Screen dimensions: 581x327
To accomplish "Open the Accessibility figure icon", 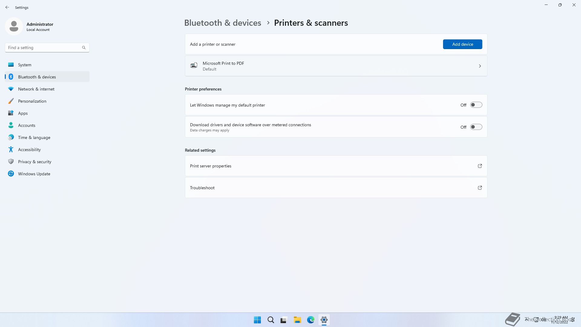I will coord(11,150).
